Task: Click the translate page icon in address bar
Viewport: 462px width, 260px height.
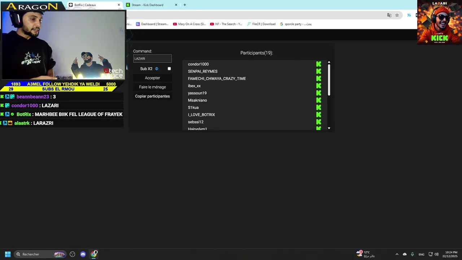Action: [389, 15]
